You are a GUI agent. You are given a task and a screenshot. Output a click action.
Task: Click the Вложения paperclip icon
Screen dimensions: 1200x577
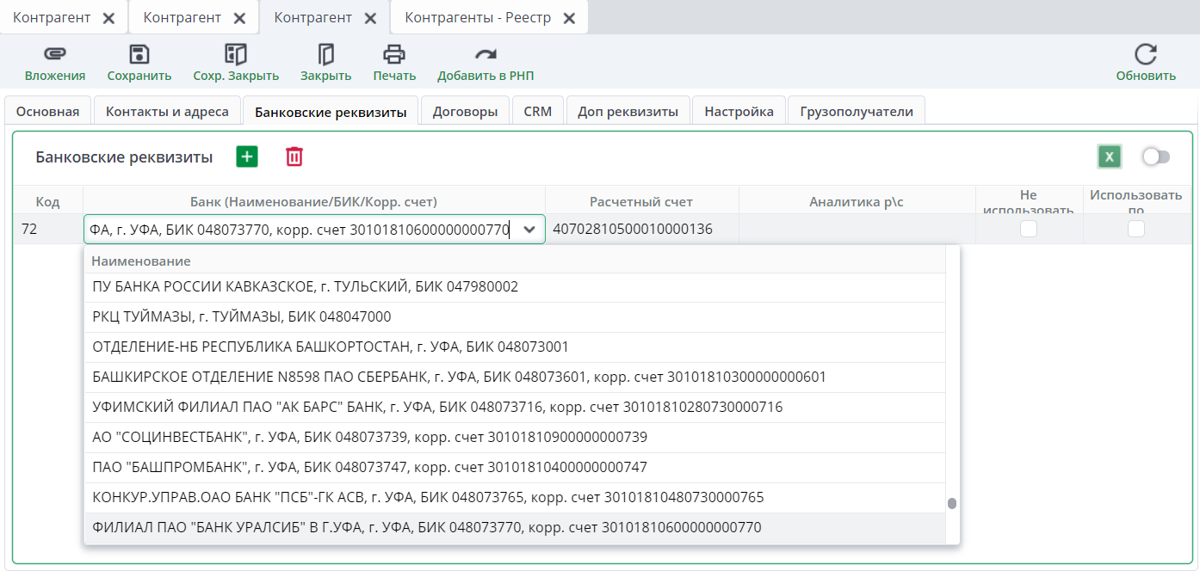pos(55,55)
